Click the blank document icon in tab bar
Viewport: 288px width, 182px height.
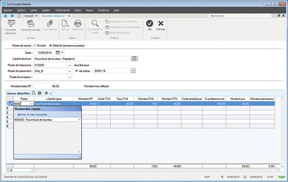click(19, 16)
